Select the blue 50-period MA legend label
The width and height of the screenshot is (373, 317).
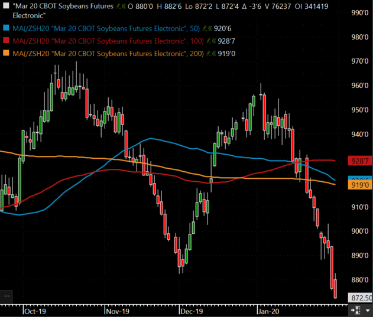click(x=106, y=28)
